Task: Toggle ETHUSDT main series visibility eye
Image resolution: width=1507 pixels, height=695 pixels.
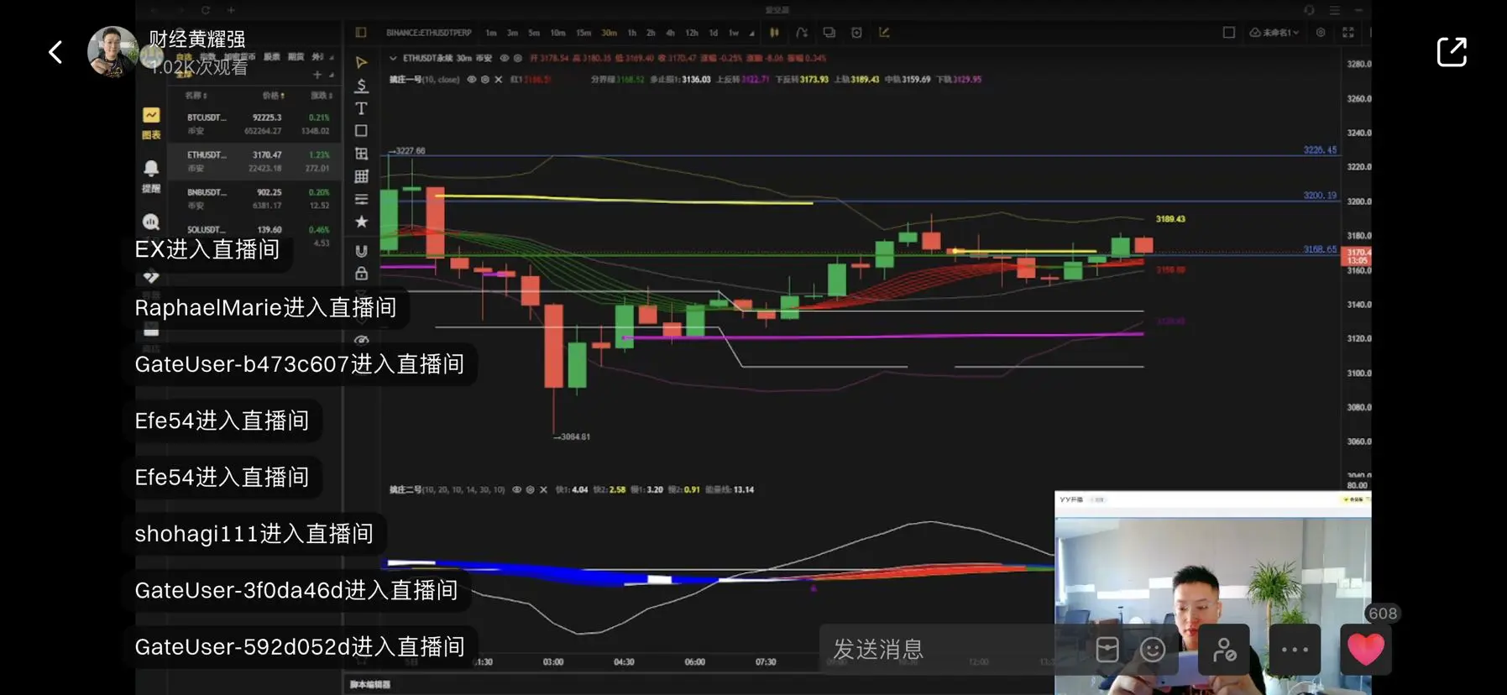Action: [x=505, y=58]
